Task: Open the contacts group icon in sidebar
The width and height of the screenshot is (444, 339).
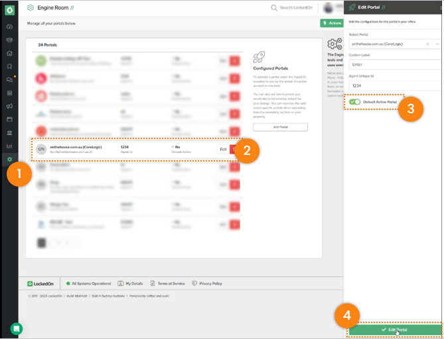Action: coord(9,40)
